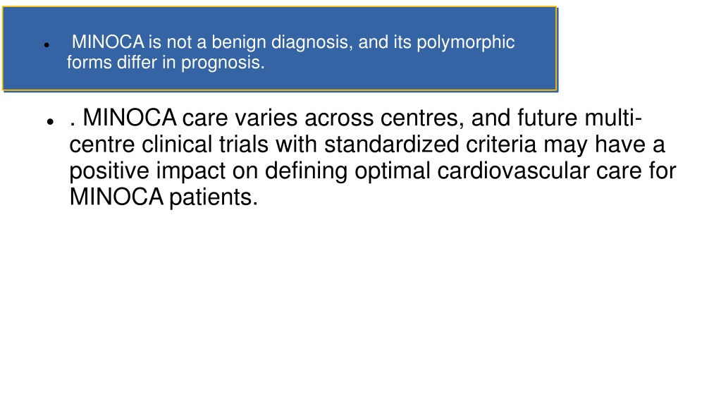The width and height of the screenshot is (721, 406).
Task: Click the word 'criteria' in the body paragraph
Action: [501, 144]
